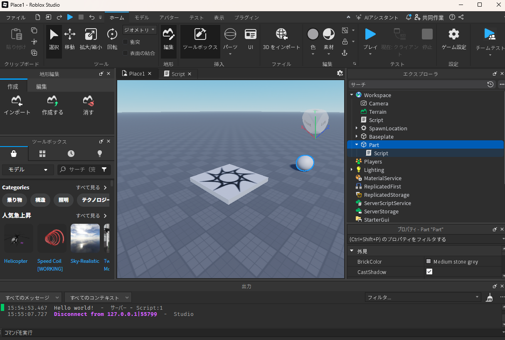Image resolution: width=505 pixels, height=340 pixels.
Task: Enable the 衝突 (Collisions) checkbox
Action: [126, 42]
